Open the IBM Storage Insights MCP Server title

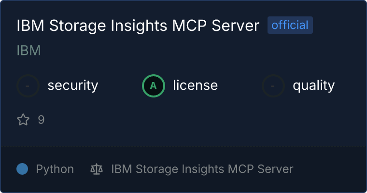point(138,26)
